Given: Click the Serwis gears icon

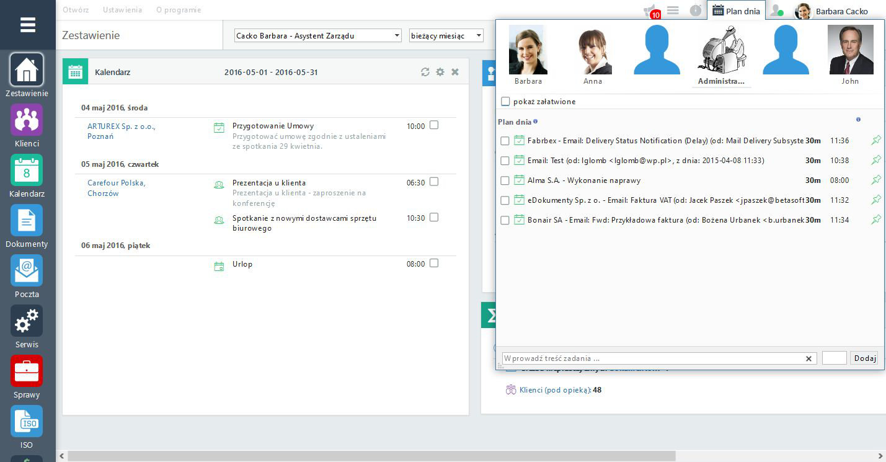Looking at the screenshot, I should (27, 321).
